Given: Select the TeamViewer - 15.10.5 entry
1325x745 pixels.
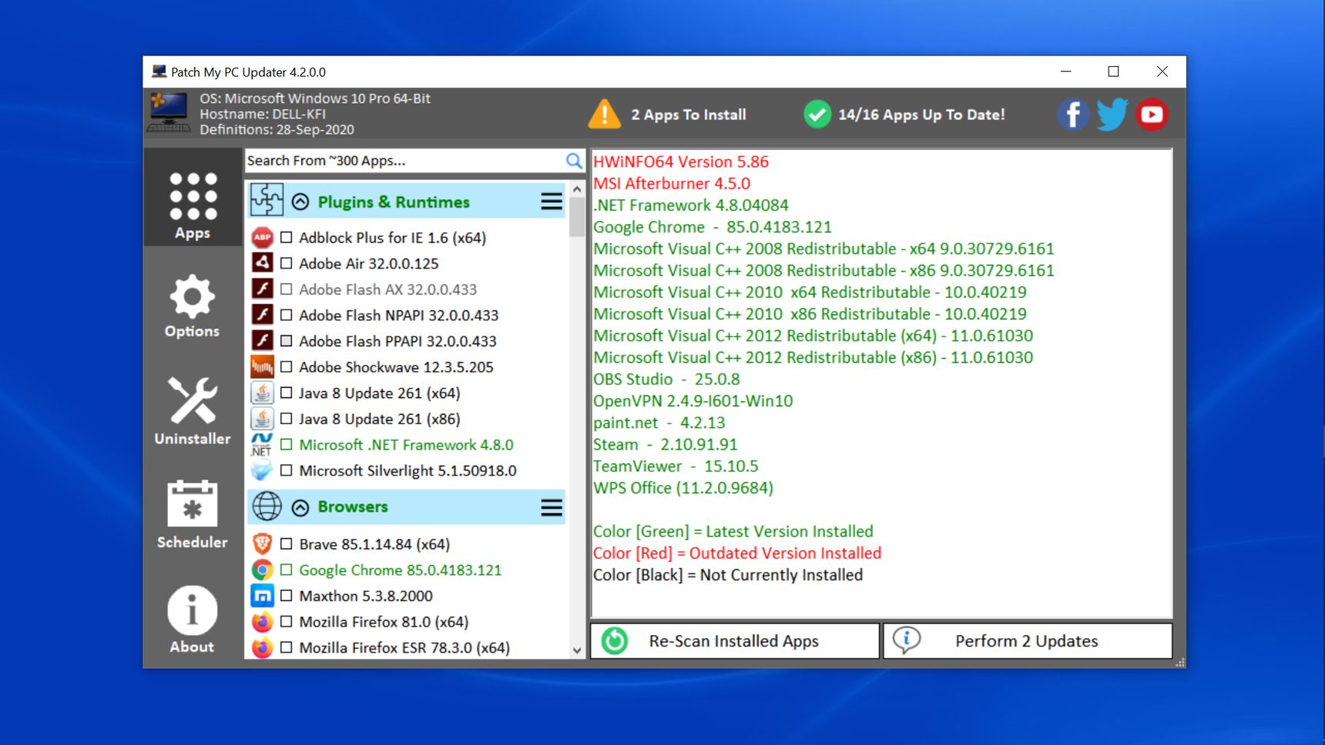Looking at the screenshot, I should (x=676, y=466).
